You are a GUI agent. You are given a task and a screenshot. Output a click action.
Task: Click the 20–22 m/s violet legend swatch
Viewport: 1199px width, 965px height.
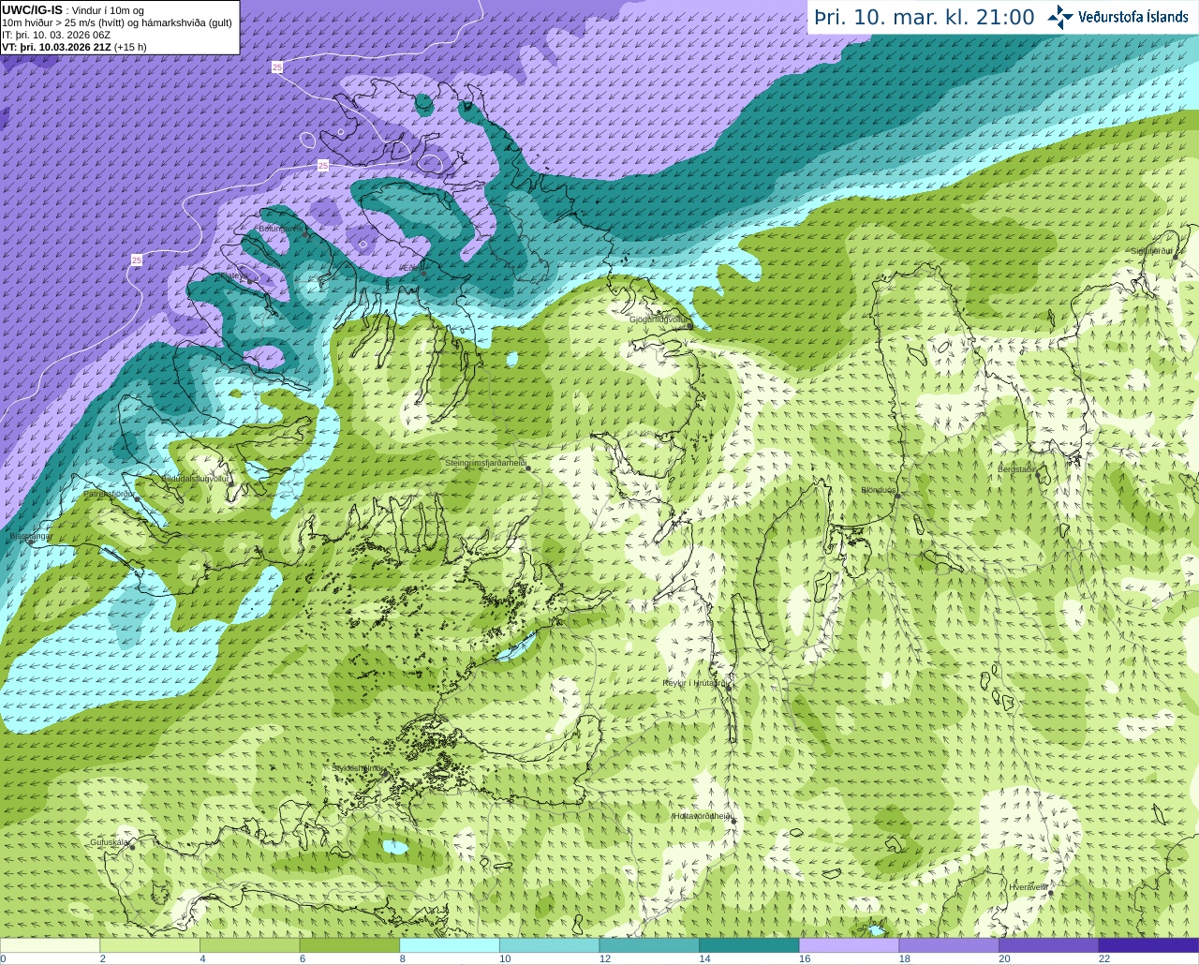pyautogui.click(x=1049, y=945)
